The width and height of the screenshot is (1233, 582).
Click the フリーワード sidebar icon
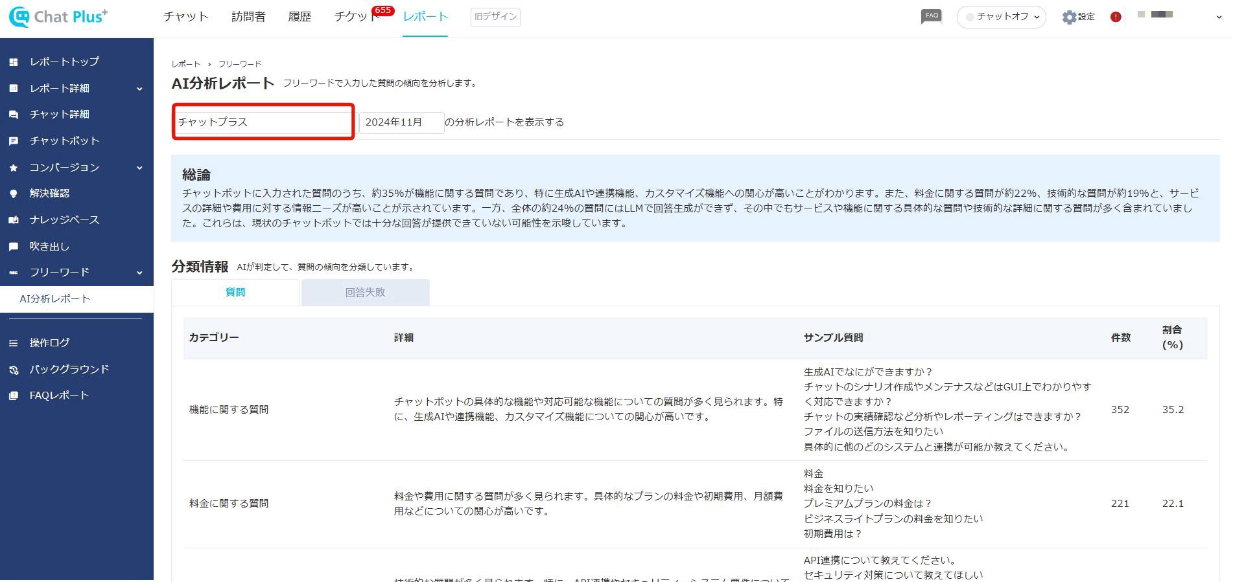[x=13, y=273]
